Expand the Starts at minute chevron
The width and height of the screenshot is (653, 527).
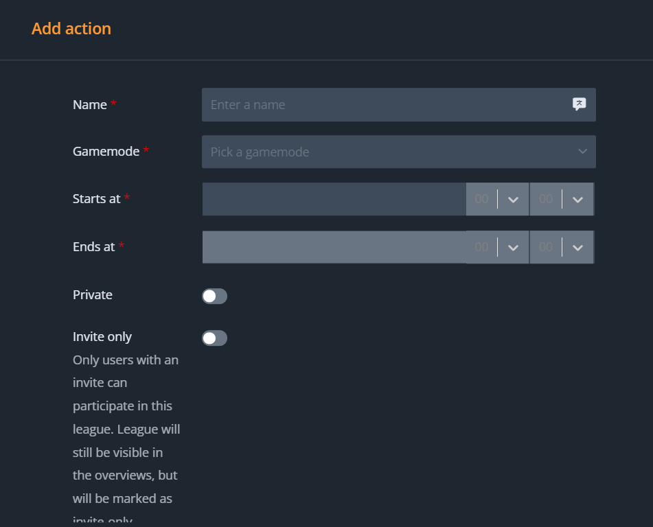pyautogui.click(x=577, y=200)
